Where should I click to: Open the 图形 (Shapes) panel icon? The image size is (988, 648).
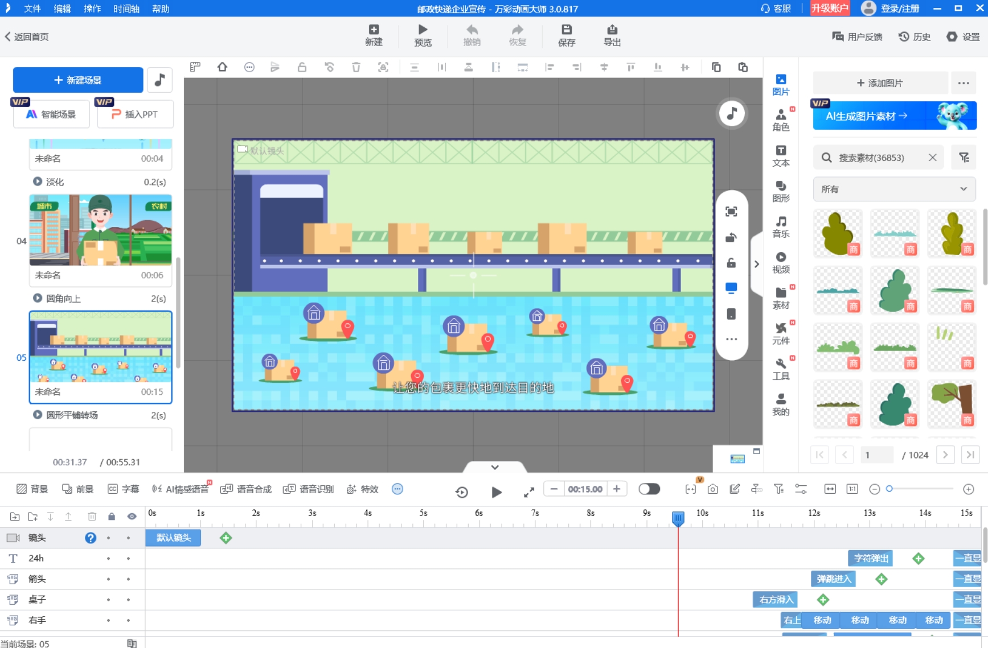781,191
